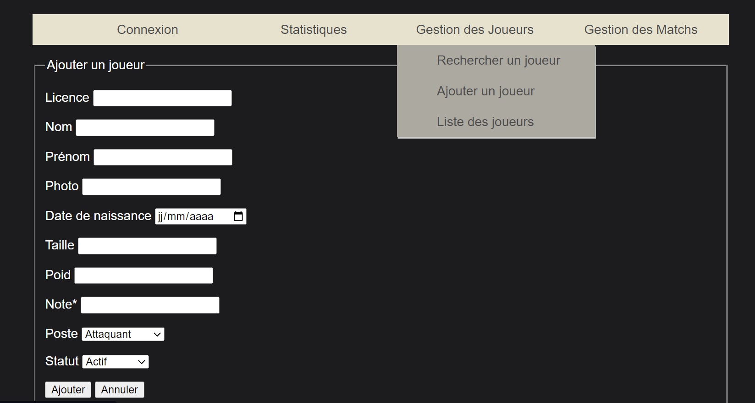Image resolution: width=755 pixels, height=403 pixels.
Task: Click inside the Nom input field
Action: [144, 127]
